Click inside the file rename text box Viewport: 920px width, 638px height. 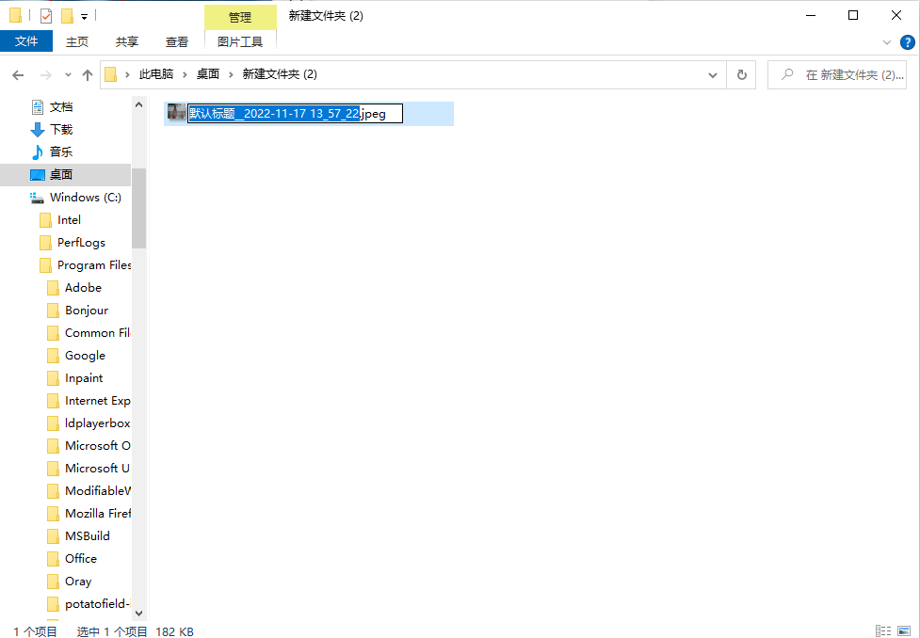click(295, 113)
